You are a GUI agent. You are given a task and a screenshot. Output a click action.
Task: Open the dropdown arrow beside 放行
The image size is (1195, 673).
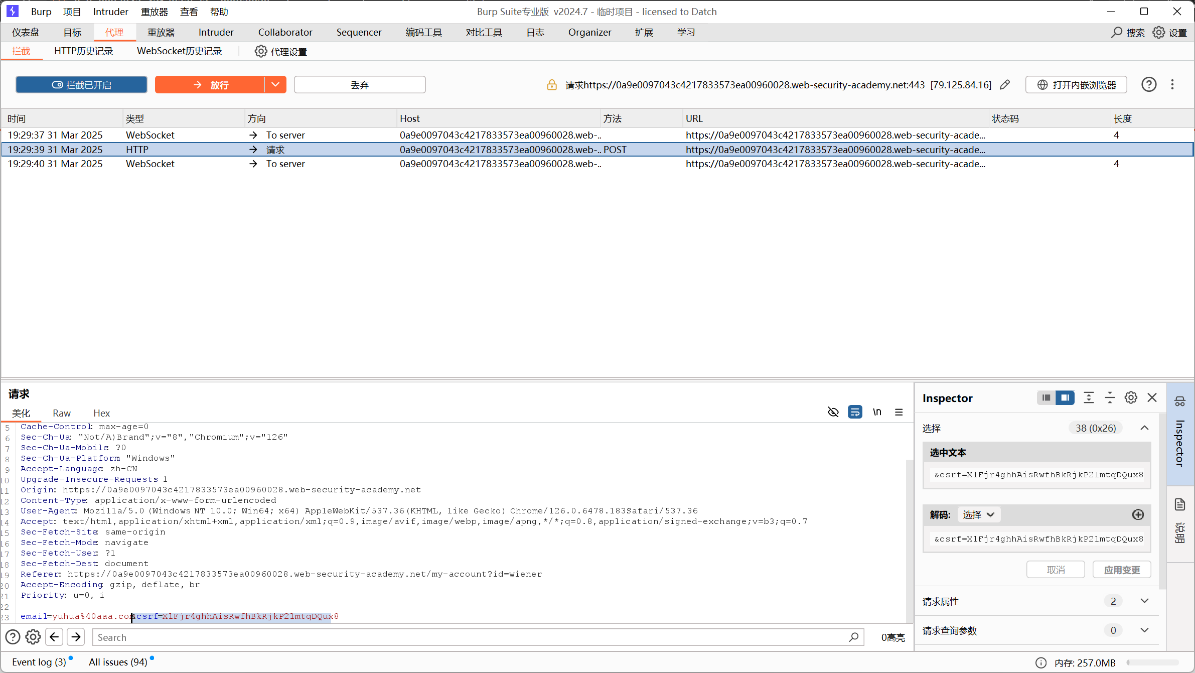[x=275, y=85]
